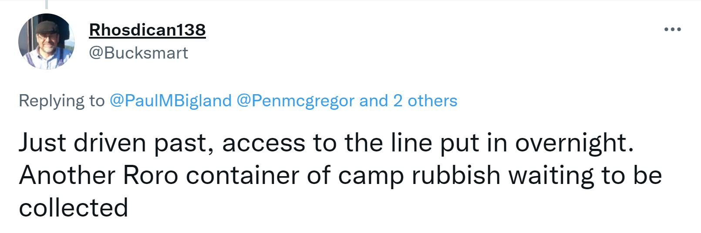The width and height of the screenshot is (701, 233).
Task: Open the tweet's more options menu
Action: [x=672, y=30]
